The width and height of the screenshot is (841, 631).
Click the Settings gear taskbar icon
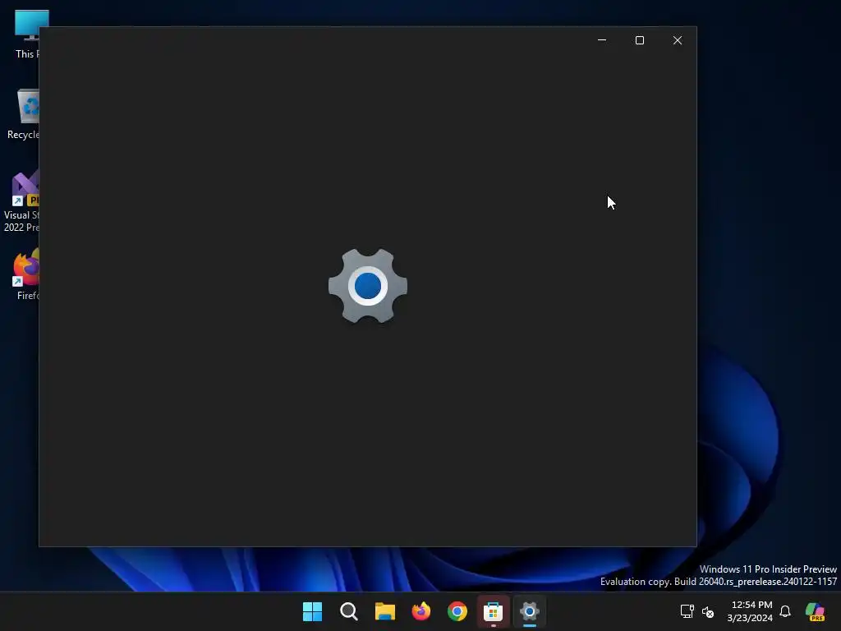click(x=530, y=611)
